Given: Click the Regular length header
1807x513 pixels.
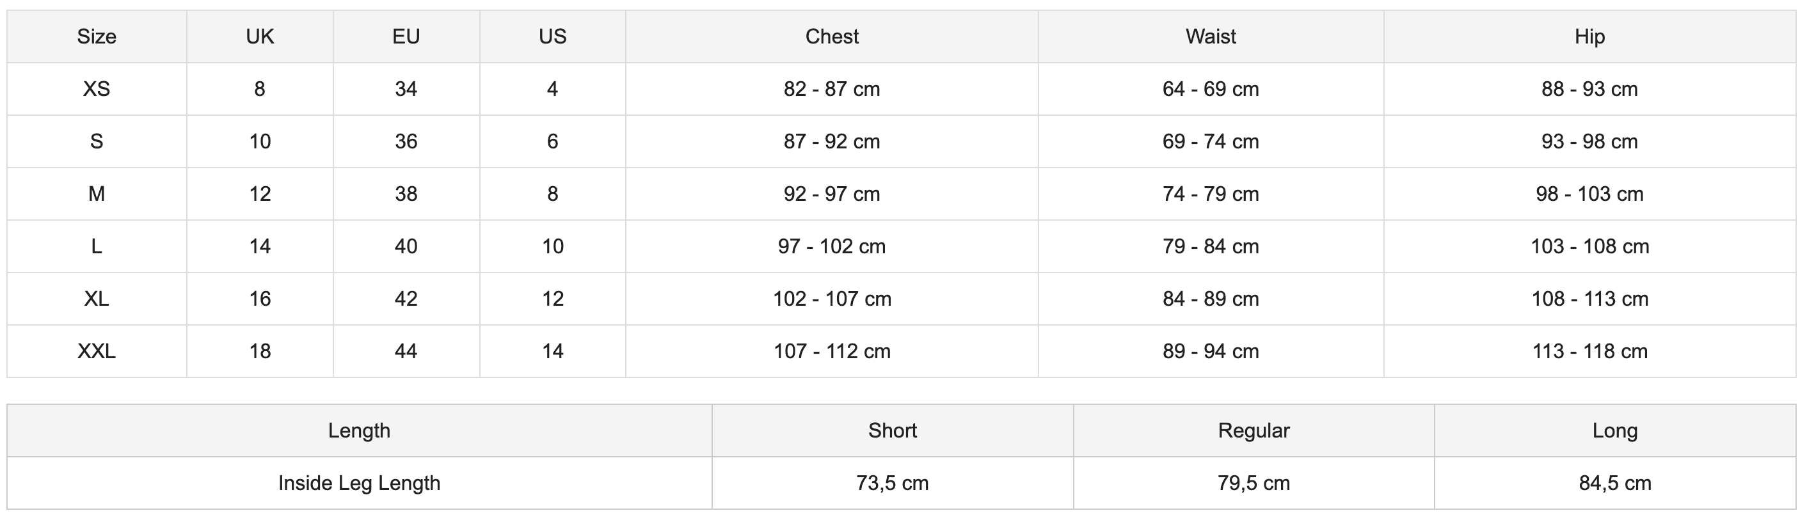Looking at the screenshot, I should click(1254, 430).
